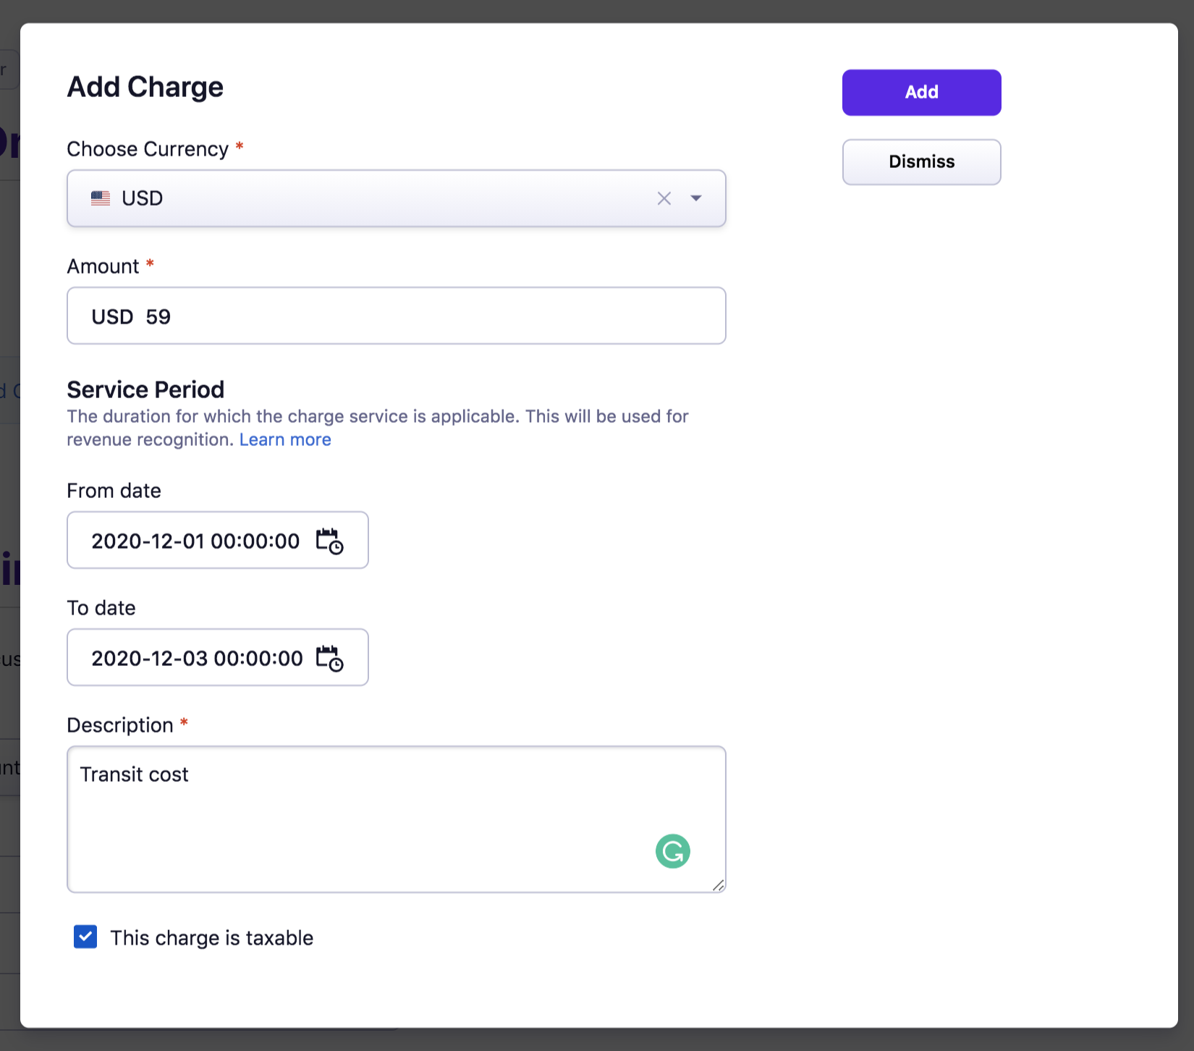Viewport: 1194px width, 1051px height.
Task: Open the From date calendar picker
Action: (328, 540)
